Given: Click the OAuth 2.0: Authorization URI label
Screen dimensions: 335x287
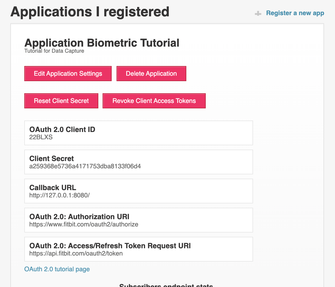Looking at the screenshot, I should coord(79,217).
